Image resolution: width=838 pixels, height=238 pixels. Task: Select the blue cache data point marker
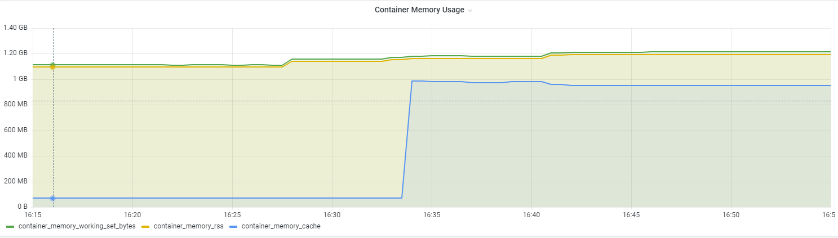tap(52, 198)
